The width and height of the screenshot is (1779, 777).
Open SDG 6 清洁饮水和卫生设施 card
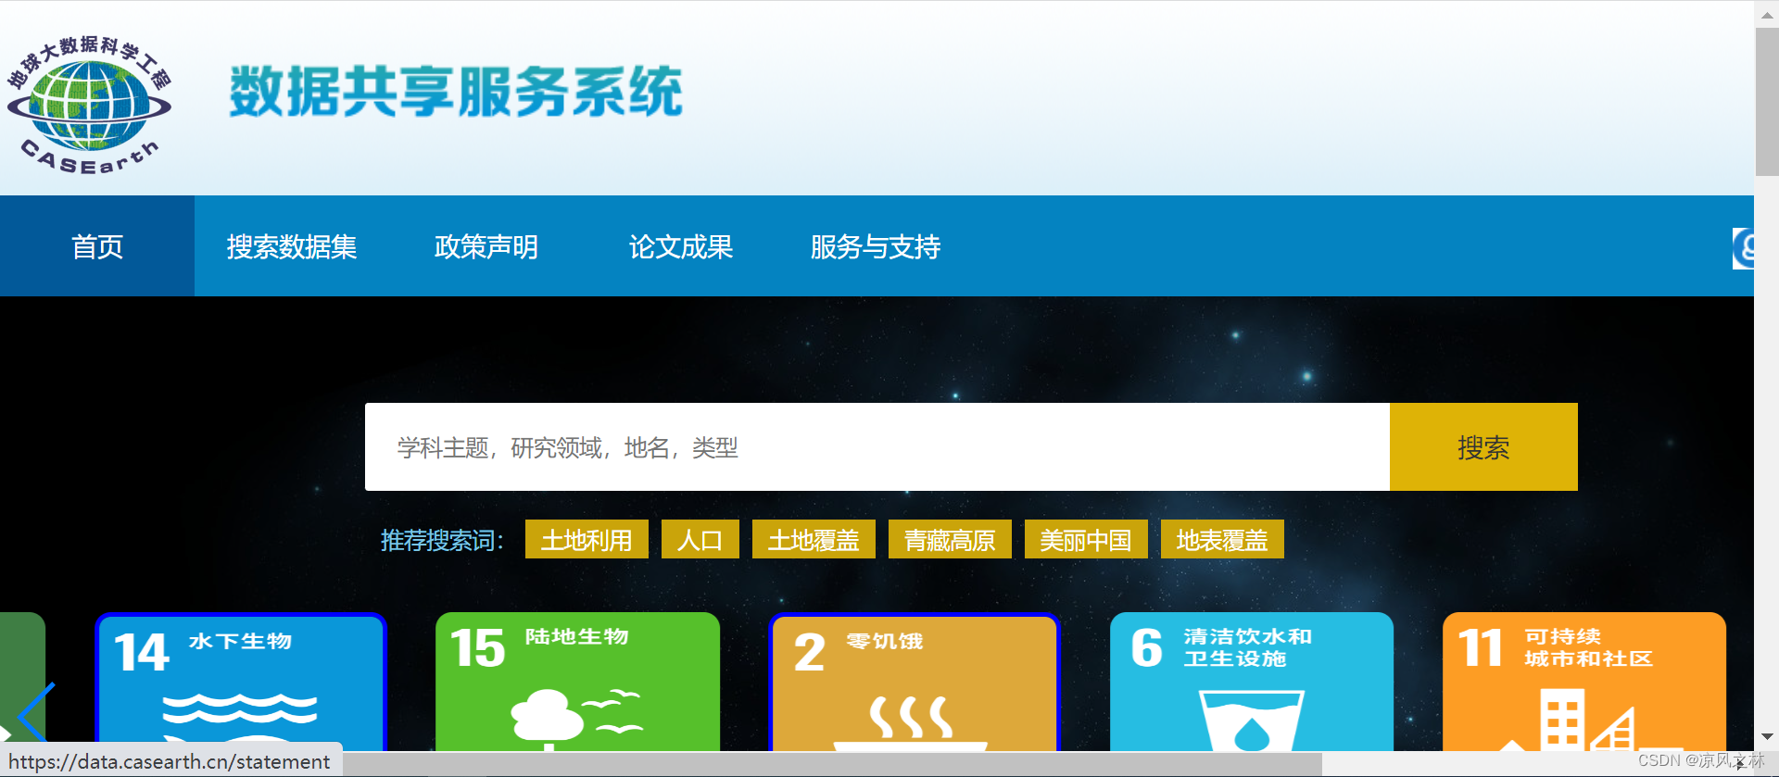point(1252,682)
